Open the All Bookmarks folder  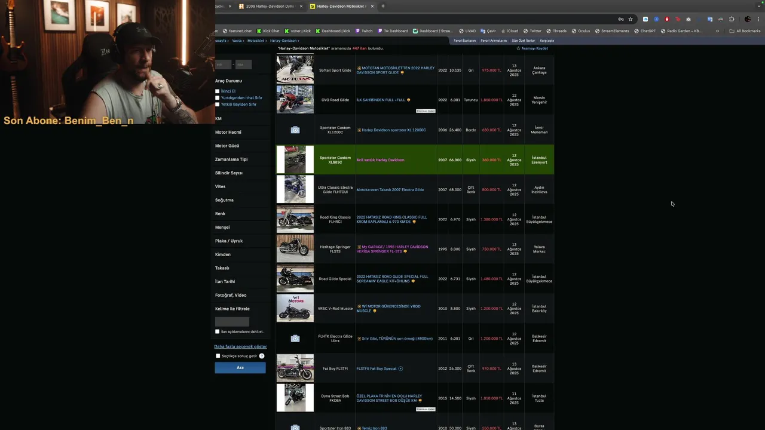[745, 31]
